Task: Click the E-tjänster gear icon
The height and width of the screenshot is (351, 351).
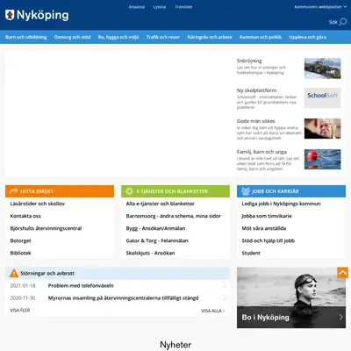Action: 129,191
